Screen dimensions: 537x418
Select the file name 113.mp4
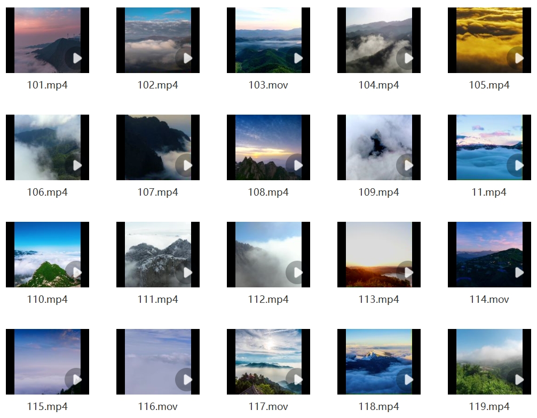click(379, 299)
